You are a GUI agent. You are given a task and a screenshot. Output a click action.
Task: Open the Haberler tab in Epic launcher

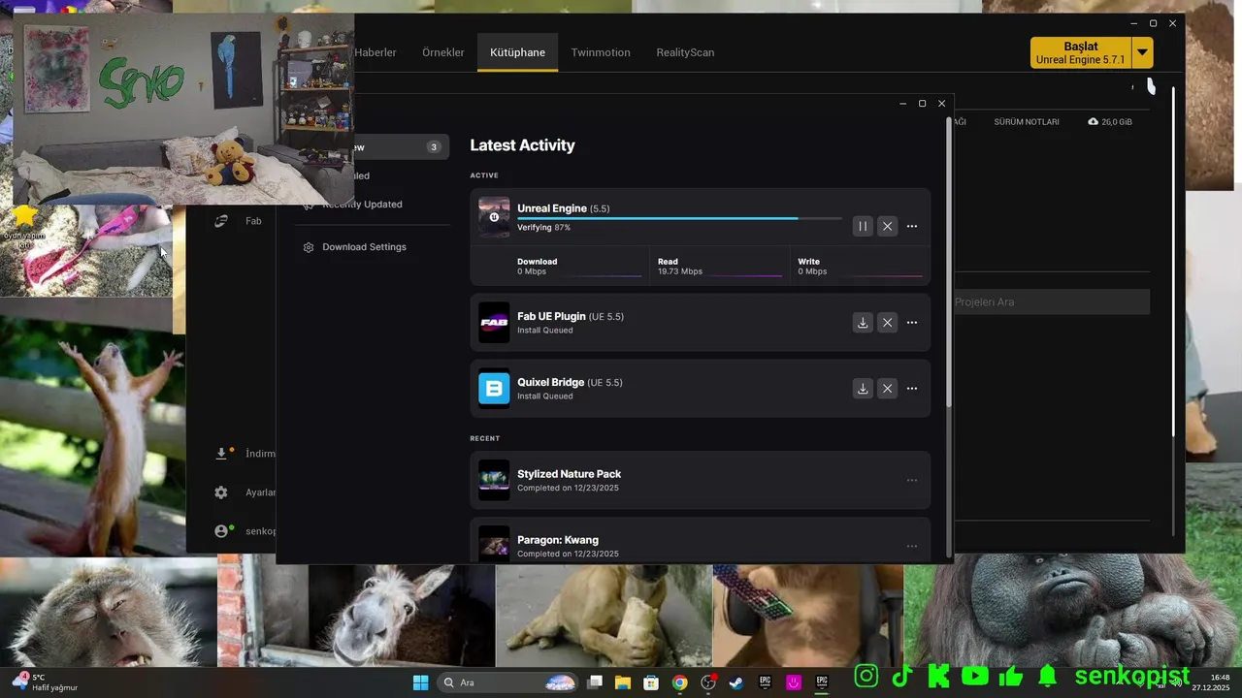pos(376,52)
